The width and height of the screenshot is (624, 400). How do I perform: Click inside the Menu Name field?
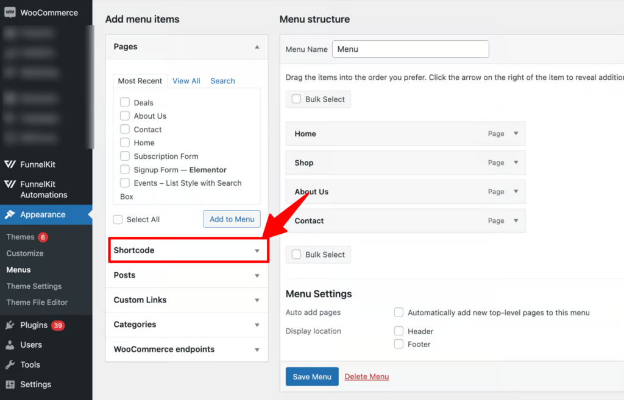coord(410,49)
